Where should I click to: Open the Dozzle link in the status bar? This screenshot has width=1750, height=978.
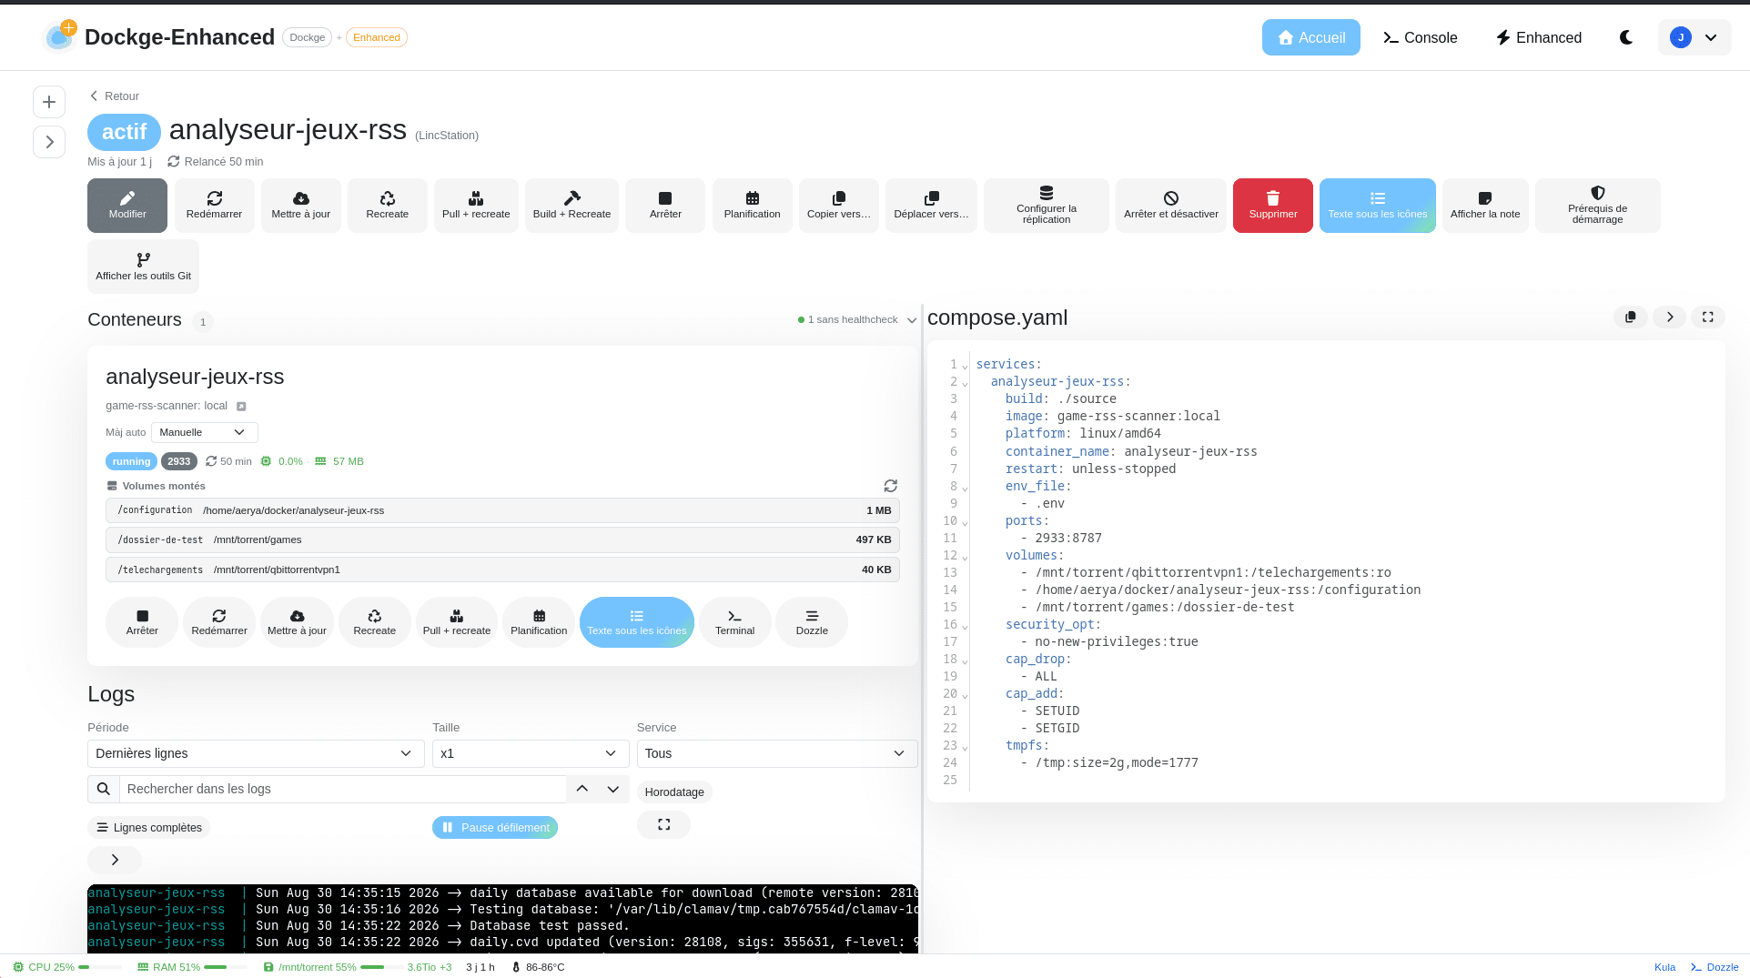1715,967
